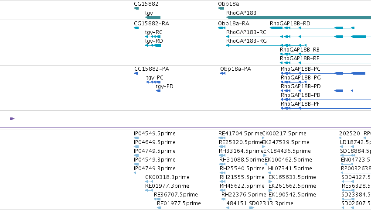The width and height of the screenshot is (371, 210).
Task: Click the EK261662.5prime EST label
Action: pos(292,186)
